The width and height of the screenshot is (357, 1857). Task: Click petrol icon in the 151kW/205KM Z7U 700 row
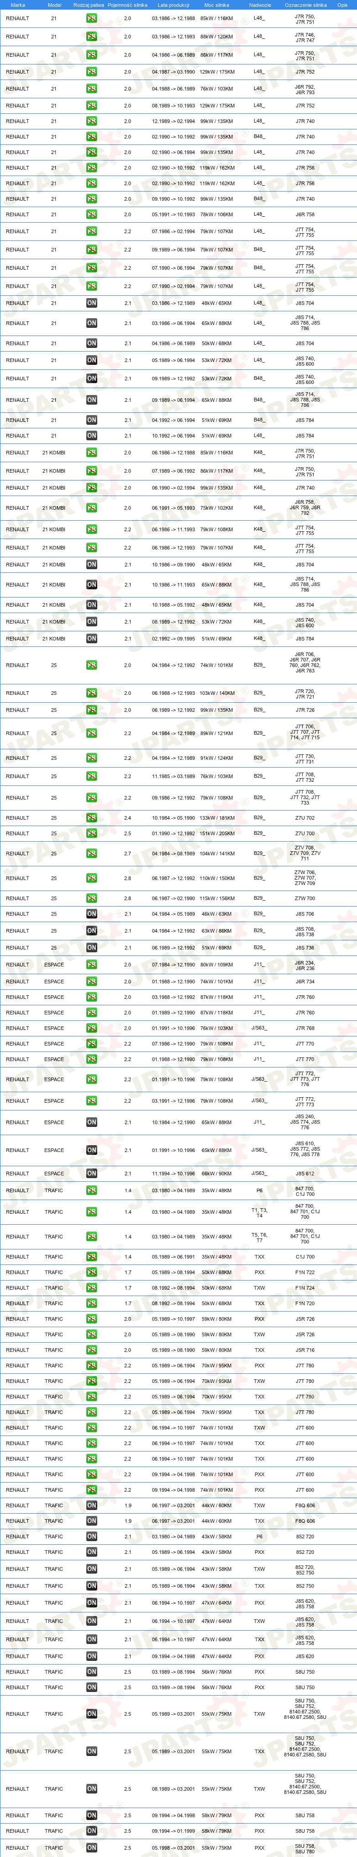[91, 833]
